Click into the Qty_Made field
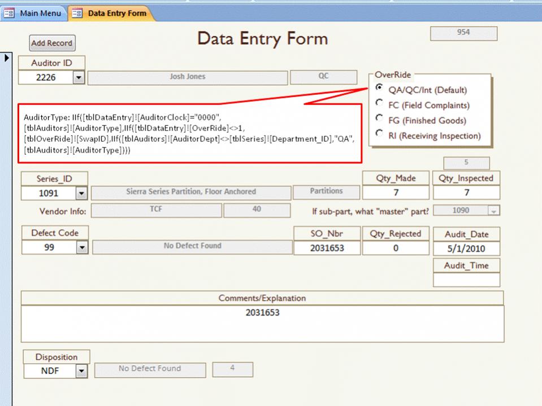The height and width of the screenshot is (406, 542). coord(396,193)
